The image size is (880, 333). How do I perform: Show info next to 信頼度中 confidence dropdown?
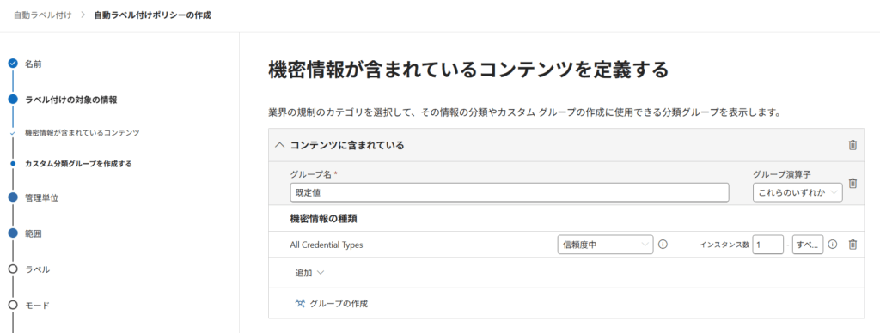[663, 245]
